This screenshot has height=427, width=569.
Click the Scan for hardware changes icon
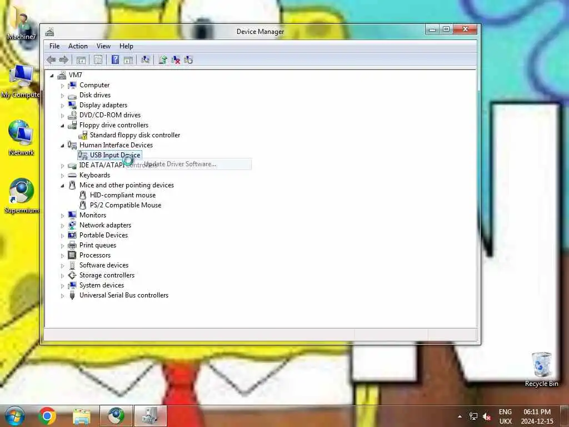pyautogui.click(x=146, y=59)
